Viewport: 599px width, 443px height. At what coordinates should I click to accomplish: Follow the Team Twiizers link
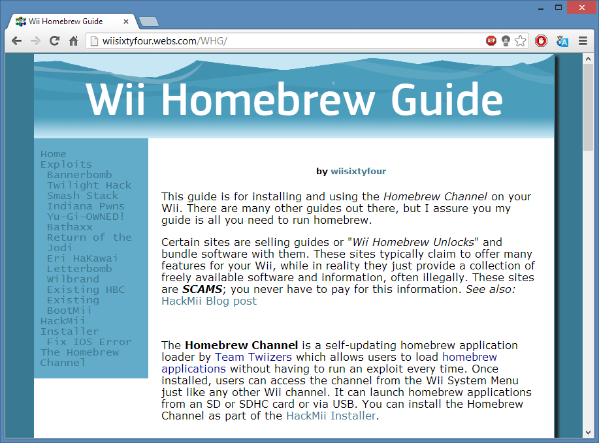point(253,357)
